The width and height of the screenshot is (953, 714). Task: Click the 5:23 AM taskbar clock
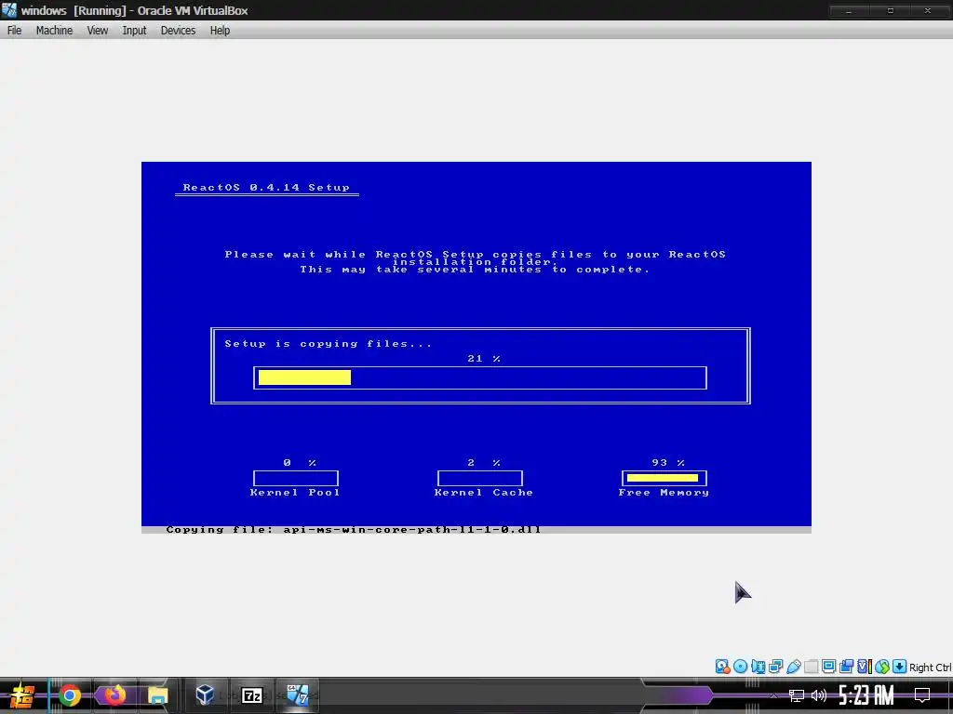point(866,695)
